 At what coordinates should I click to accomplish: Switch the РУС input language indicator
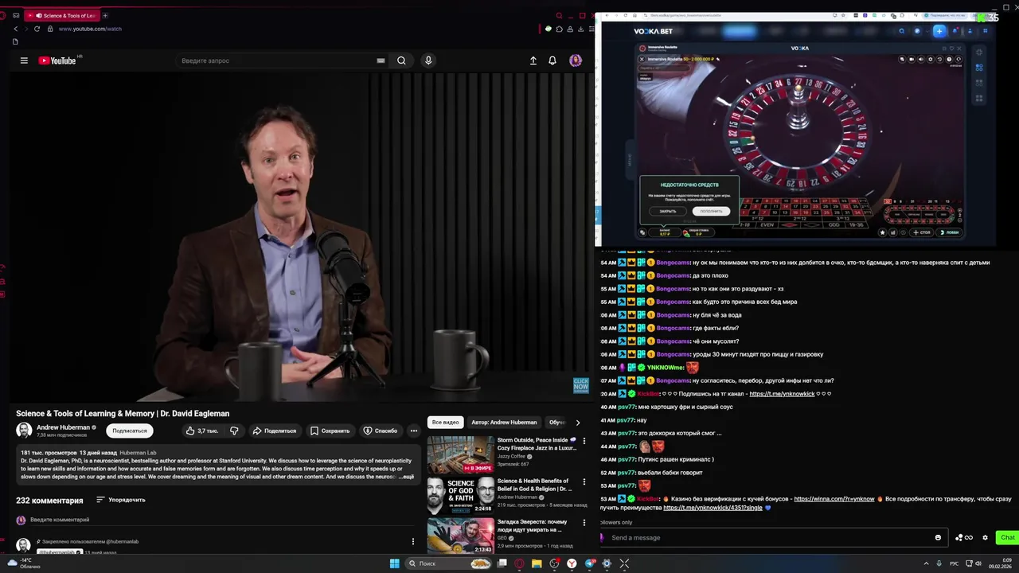[954, 563]
